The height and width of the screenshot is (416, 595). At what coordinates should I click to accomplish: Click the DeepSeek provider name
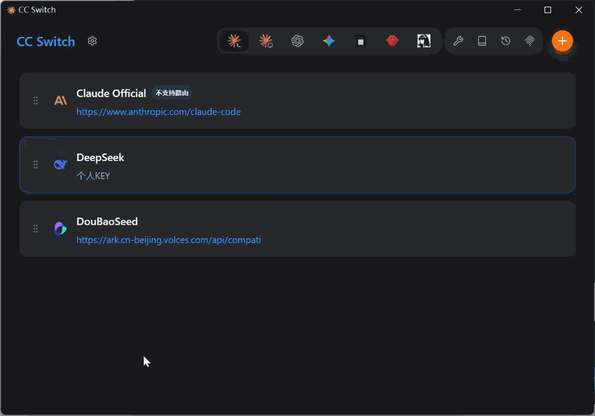click(100, 158)
